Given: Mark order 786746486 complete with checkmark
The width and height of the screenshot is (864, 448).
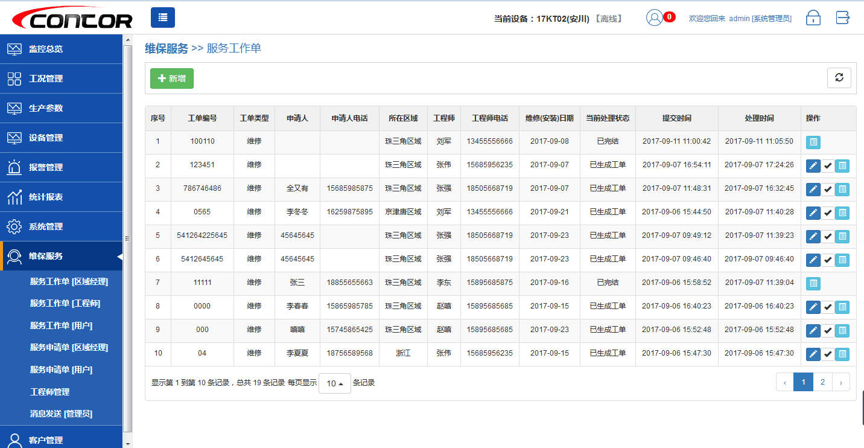Looking at the screenshot, I should click(x=828, y=189).
